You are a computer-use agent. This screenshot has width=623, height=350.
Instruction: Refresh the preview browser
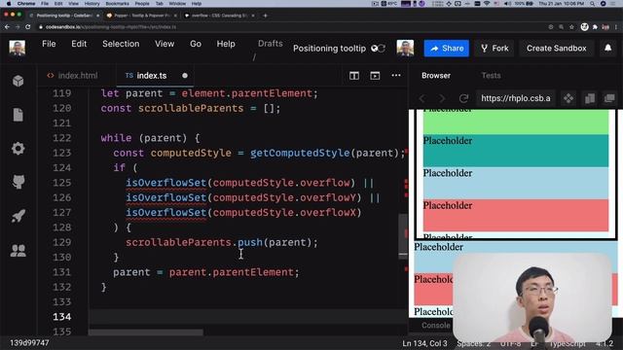[463, 98]
